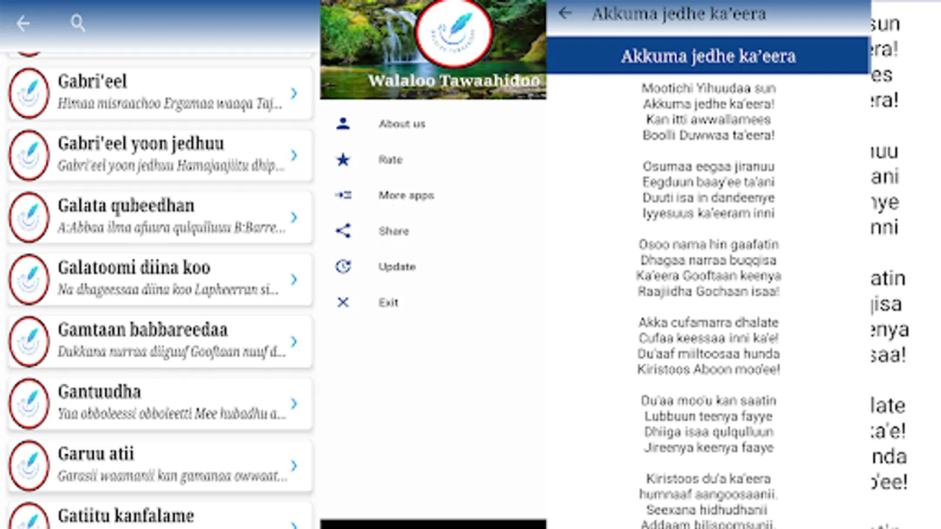941x529 pixels.
Task: Click the star icon for Rate
Action: tap(343, 159)
